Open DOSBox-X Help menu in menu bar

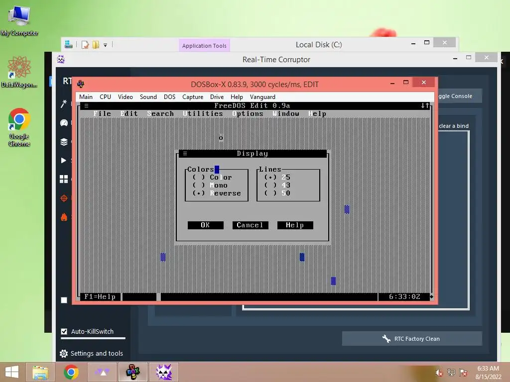(x=237, y=97)
